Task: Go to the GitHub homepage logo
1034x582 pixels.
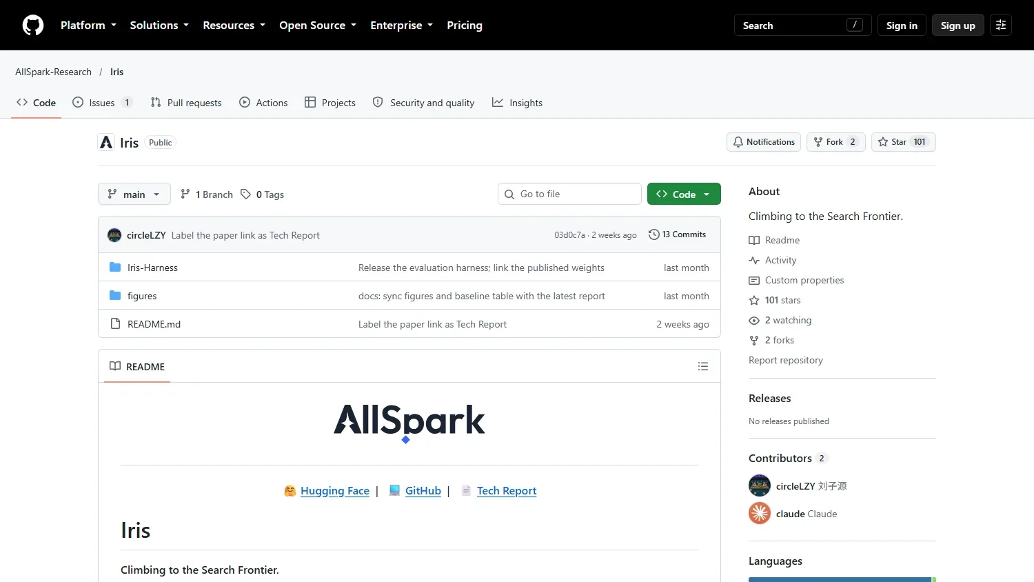Action: click(33, 26)
